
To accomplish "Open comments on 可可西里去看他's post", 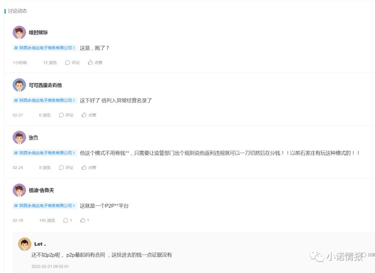I will 66,115.
